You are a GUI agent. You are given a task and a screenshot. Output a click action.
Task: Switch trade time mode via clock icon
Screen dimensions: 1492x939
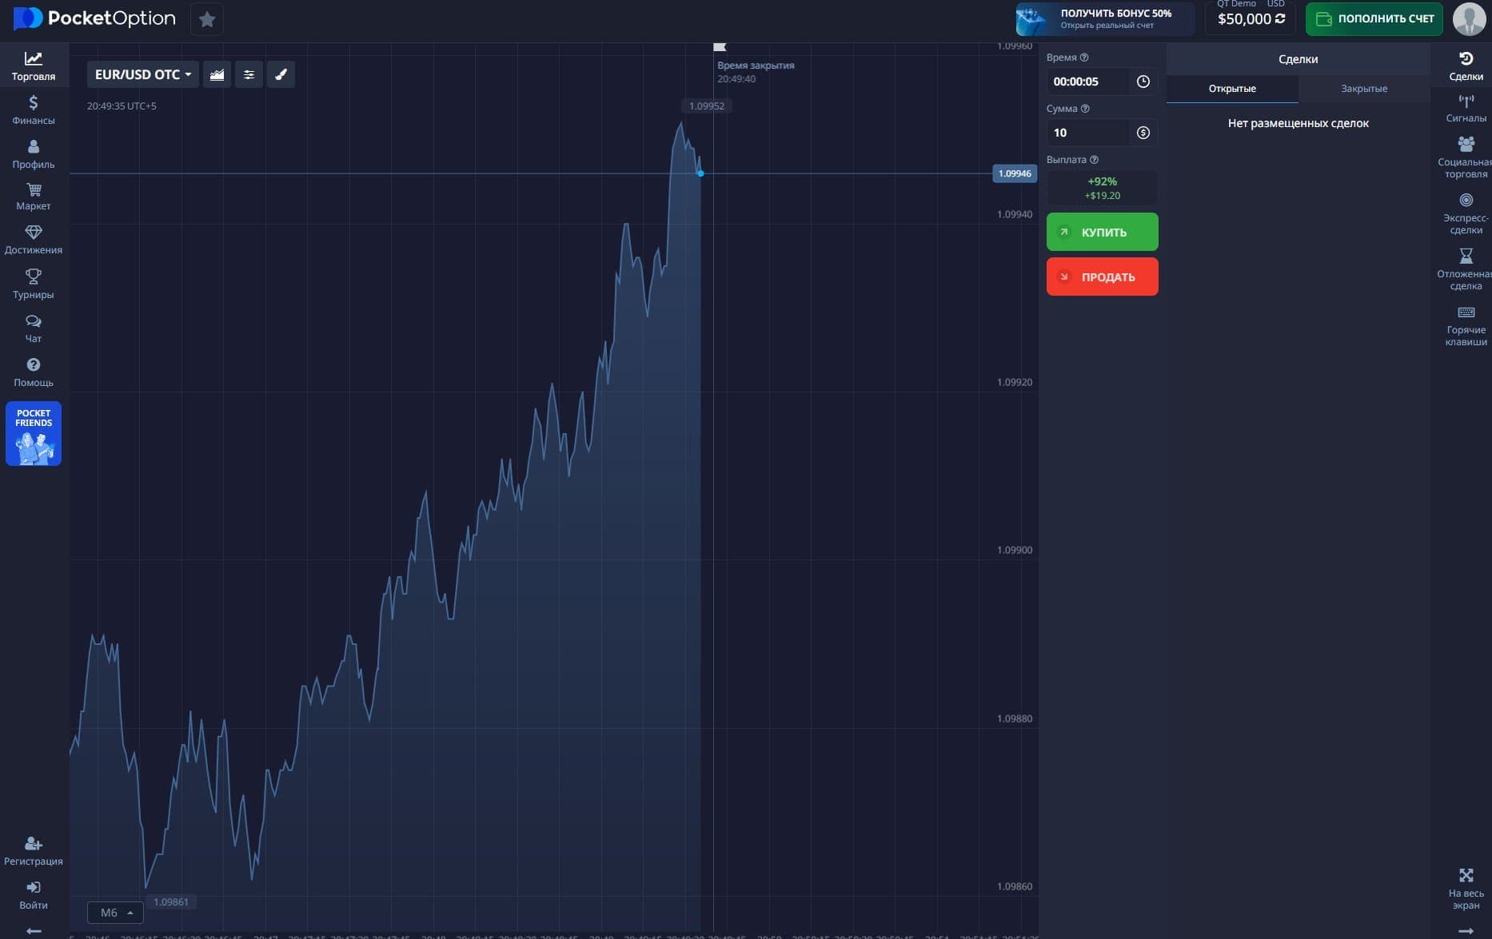click(1143, 82)
